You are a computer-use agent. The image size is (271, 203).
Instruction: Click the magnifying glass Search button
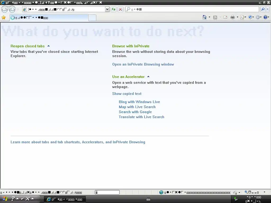(x=263, y=9)
